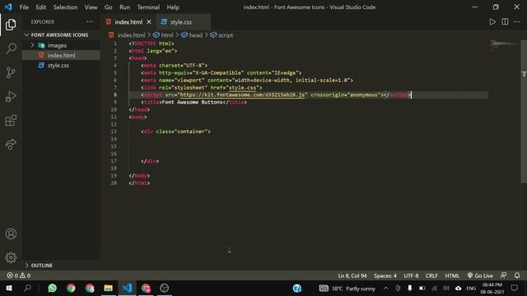Open the Action Center notification icon
This screenshot has height=296, width=527.
pyautogui.click(x=514, y=289)
